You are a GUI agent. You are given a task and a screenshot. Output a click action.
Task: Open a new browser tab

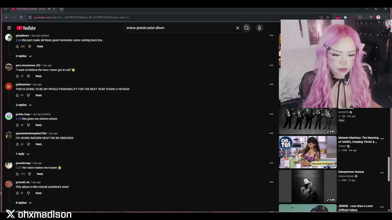(x=61, y=9)
